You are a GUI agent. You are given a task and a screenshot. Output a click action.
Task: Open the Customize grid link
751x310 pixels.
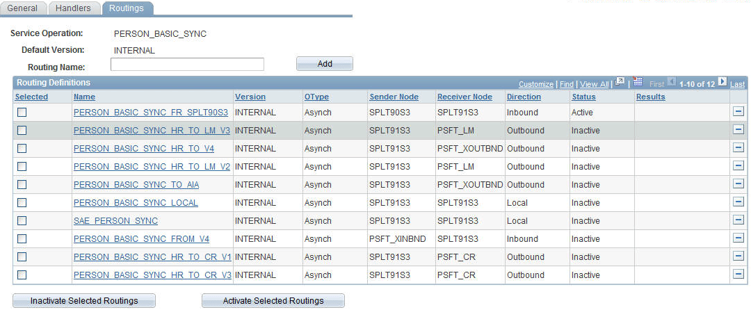tap(536, 84)
